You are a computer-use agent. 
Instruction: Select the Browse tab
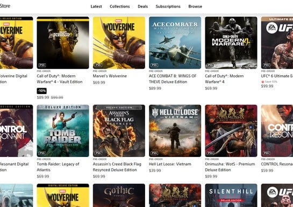point(195,6)
